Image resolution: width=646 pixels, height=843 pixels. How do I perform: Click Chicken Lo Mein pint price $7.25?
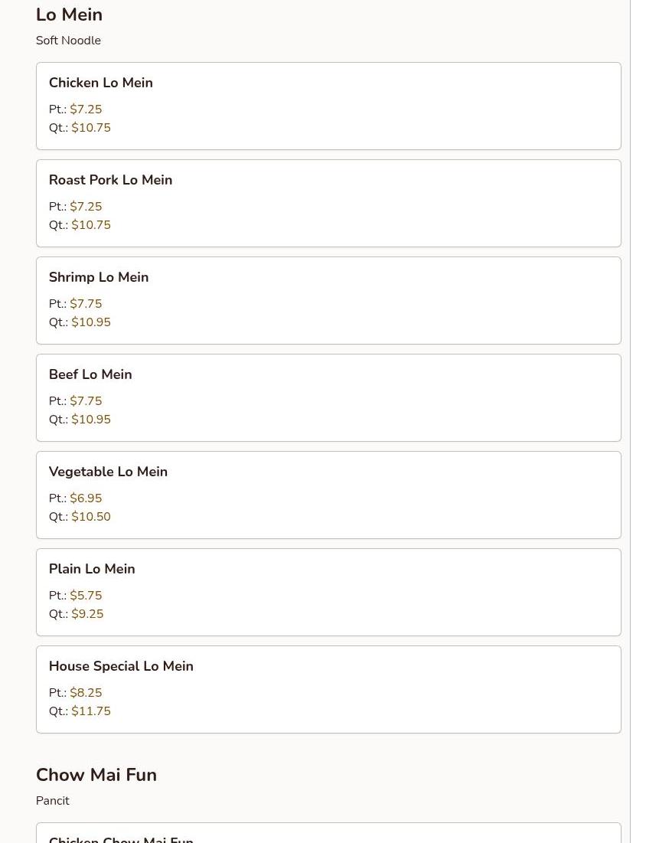[86, 109]
